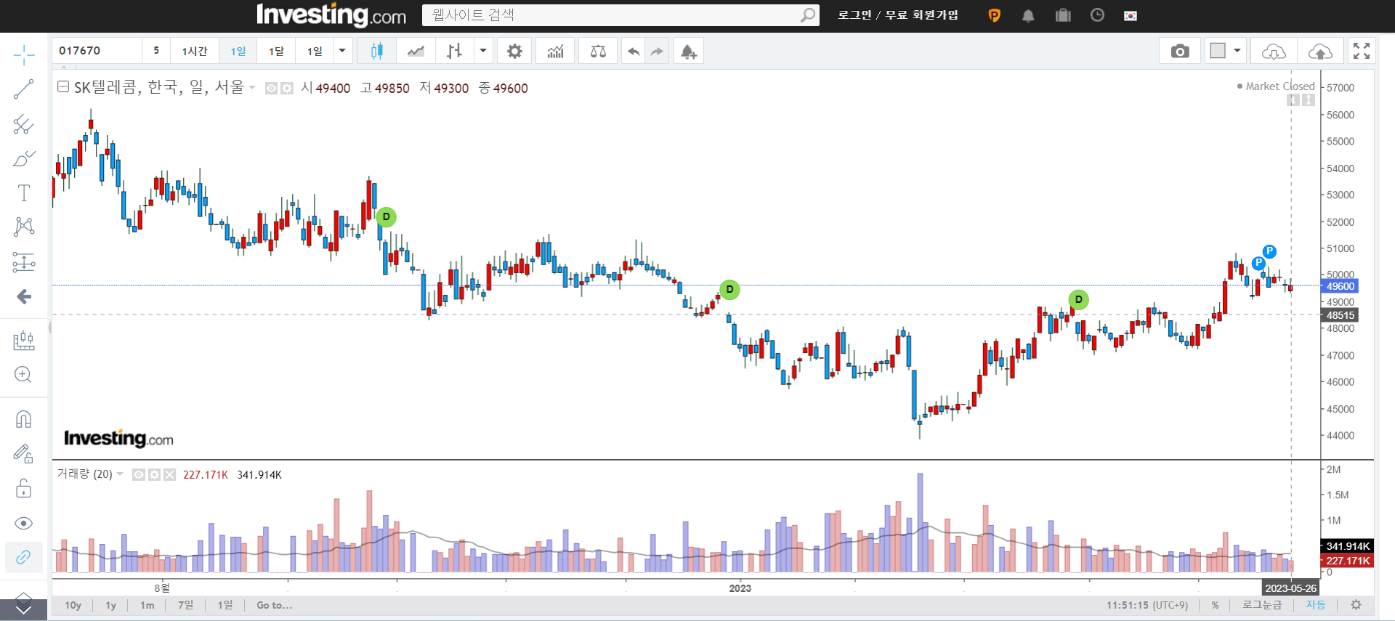Image resolution: width=1395 pixels, height=621 pixels.
Task: Open candlestick chart style button
Action: [x=376, y=51]
